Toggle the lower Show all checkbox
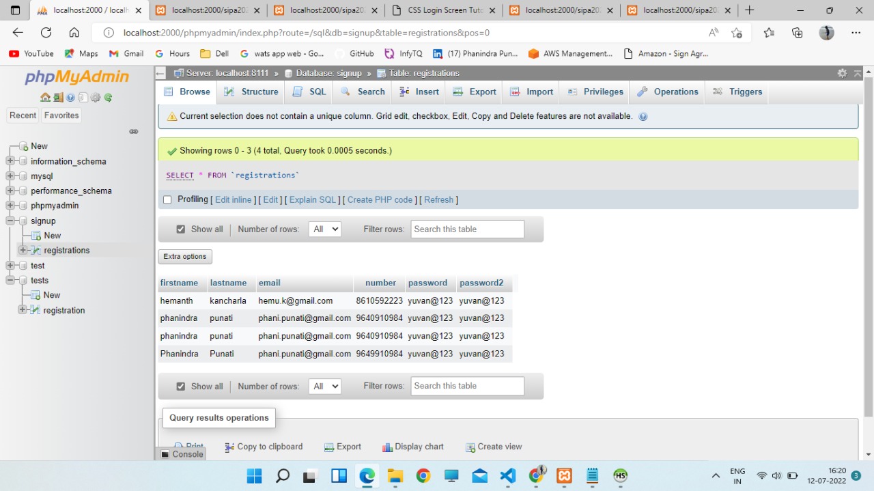The image size is (874, 491). click(181, 387)
